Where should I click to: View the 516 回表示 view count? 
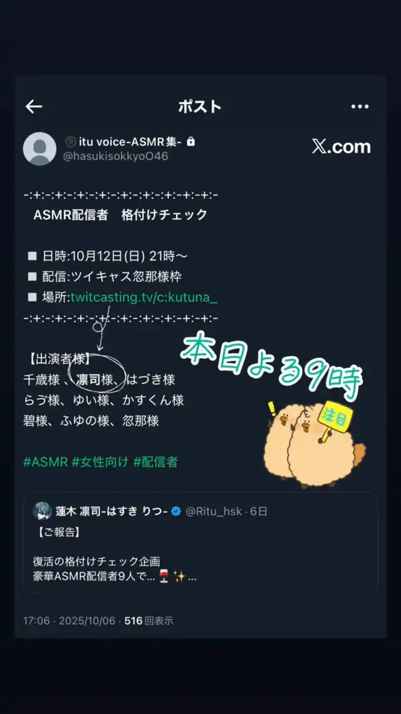[148, 621]
